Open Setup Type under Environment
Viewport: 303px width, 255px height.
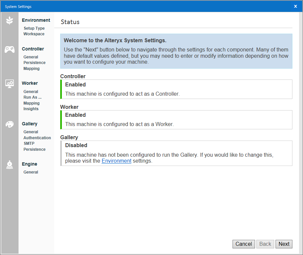tap(34, 28)
